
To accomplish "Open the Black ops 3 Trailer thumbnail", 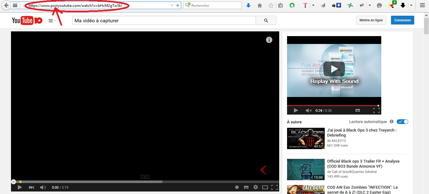I will pos(306,170).
